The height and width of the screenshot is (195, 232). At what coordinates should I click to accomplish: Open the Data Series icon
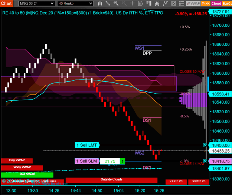(157, 3)
